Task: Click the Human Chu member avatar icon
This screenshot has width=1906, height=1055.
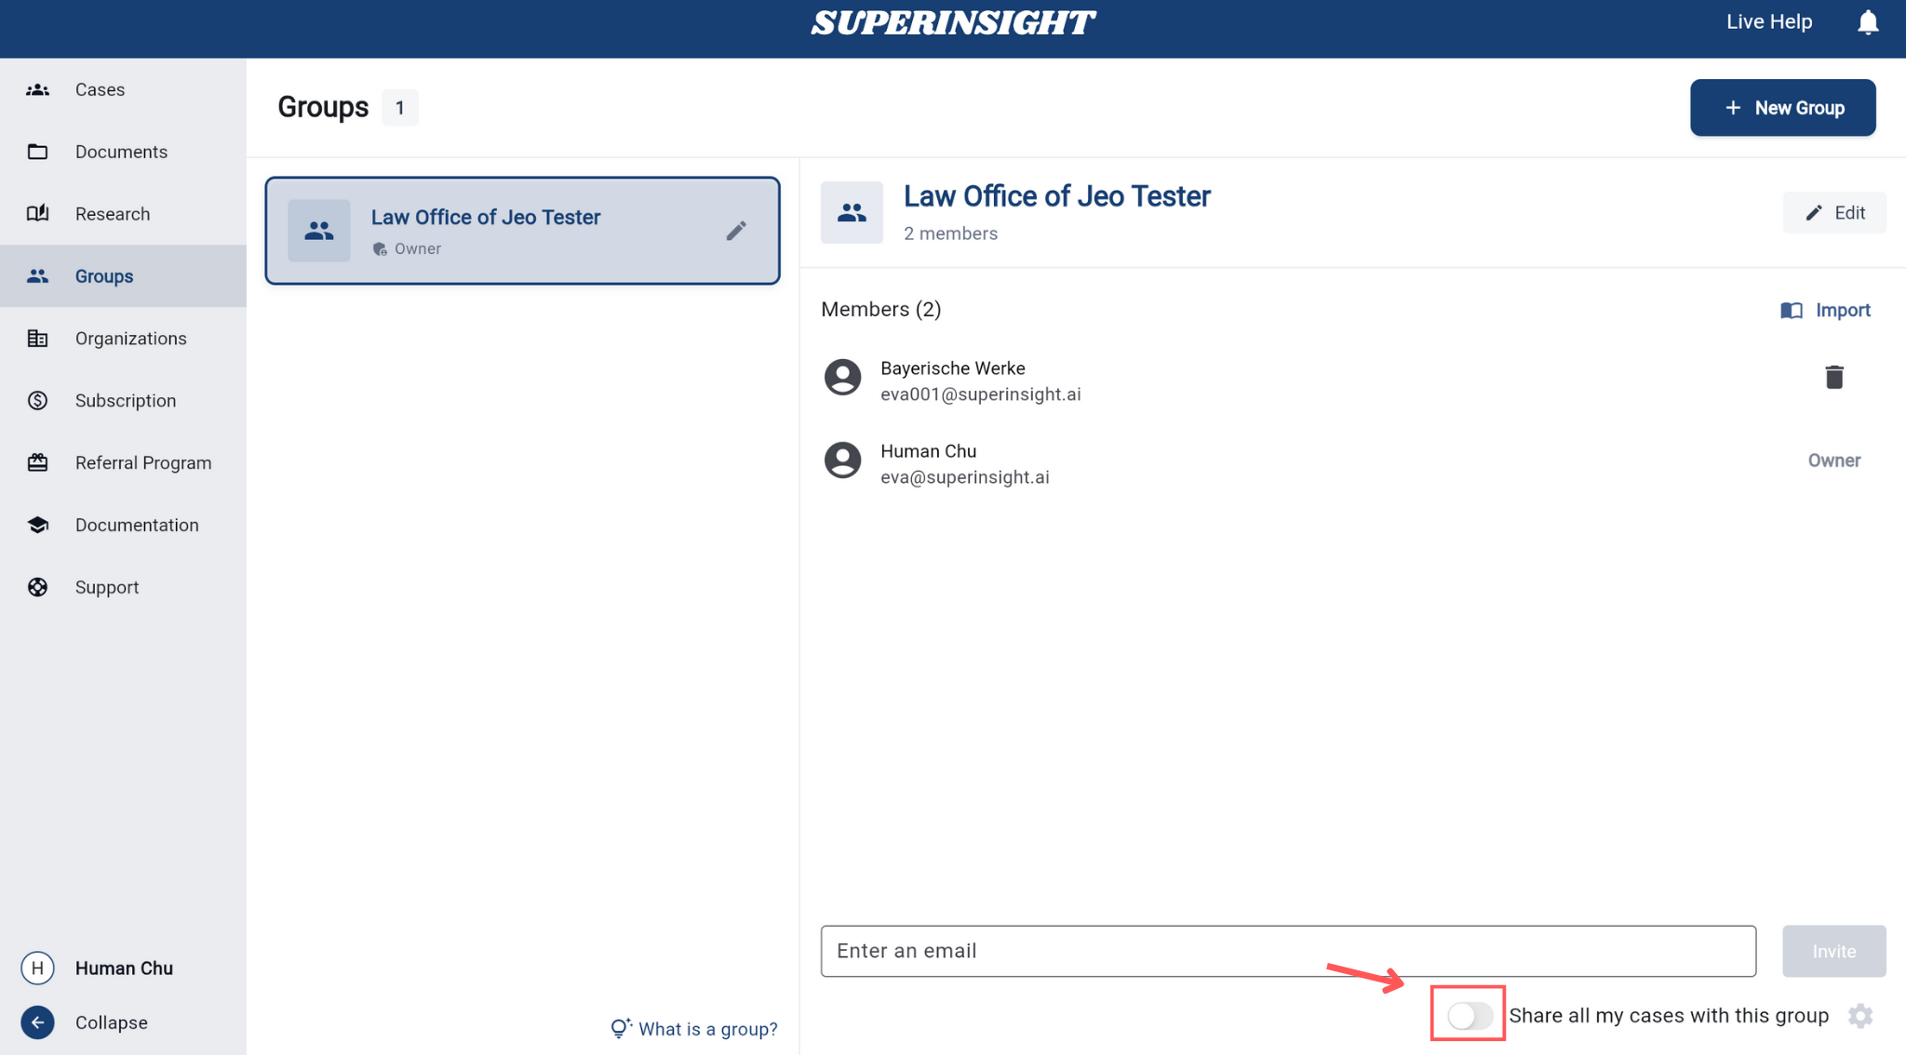Action: pos(842,460)
